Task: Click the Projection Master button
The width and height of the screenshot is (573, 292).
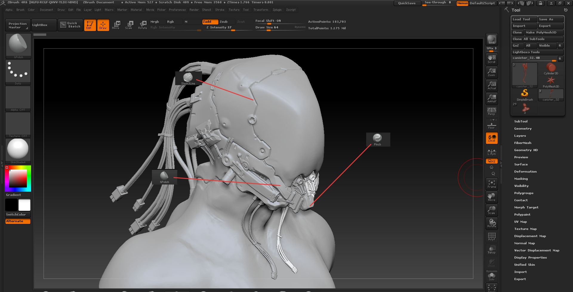Action: coord(18,25)
